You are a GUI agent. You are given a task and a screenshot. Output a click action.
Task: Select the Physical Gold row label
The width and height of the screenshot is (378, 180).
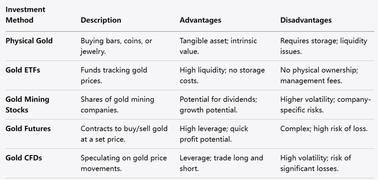[x=29, y=41]
